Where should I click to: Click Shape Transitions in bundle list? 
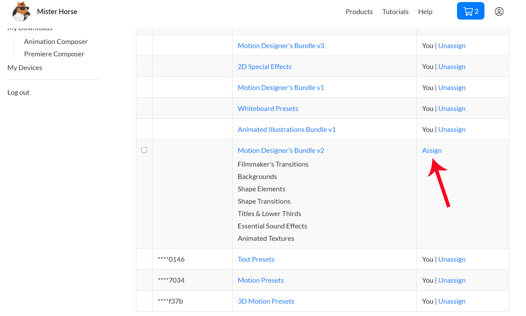coord(264,201)
